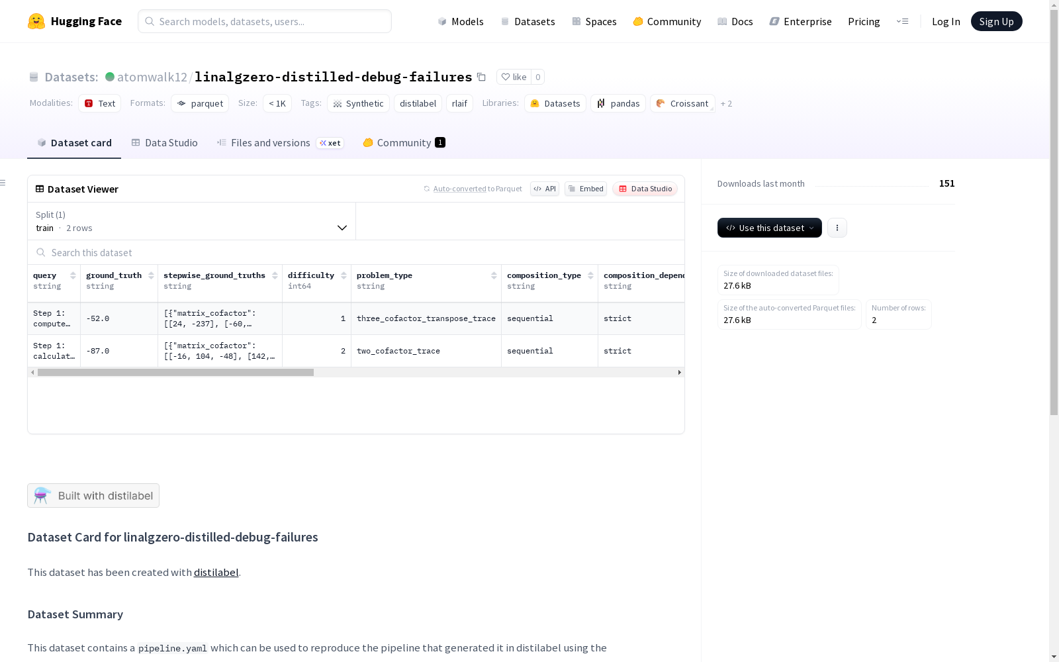Sort by the composition_type column
This screenshot has height=662, width=1059.
[x=590, y=275]
